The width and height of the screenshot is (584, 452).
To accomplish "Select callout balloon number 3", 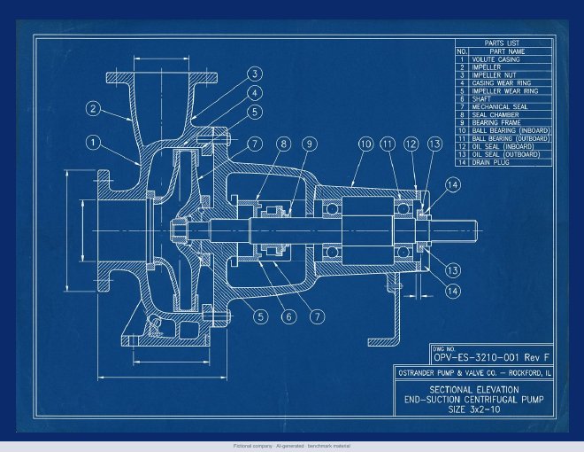I will coord(255,74).
